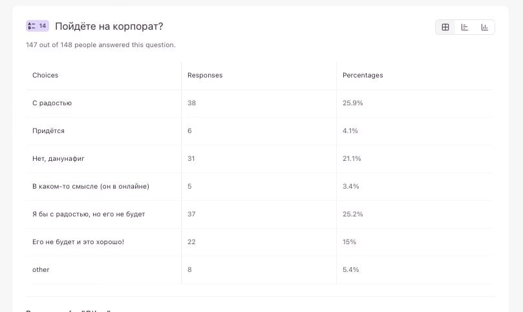This screenshot has height=312, width=523.
Task: Click the question title 'Пойдёте на корпорат?'
Action: pyautogui.click(x=109, y=26)
